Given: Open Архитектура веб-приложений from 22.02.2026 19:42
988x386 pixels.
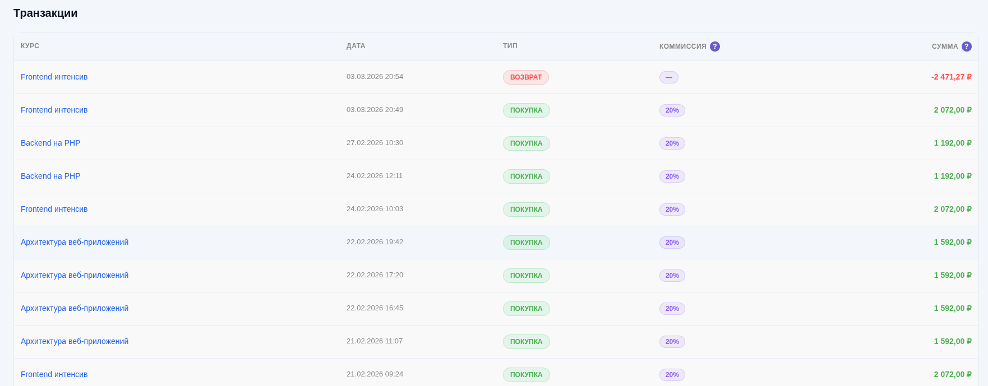Looking at the screenshot, I should [x=75, y=242].
